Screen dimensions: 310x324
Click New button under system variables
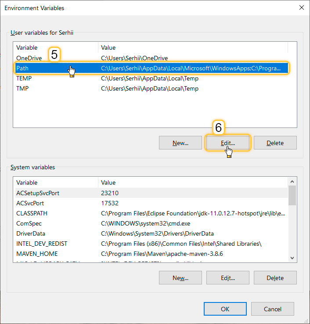click(180, 278)
